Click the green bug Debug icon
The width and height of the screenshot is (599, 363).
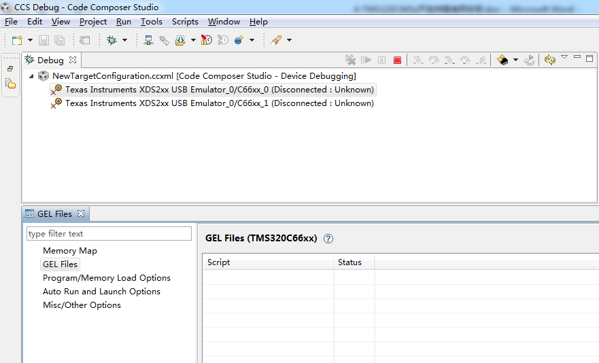[112, 40]
